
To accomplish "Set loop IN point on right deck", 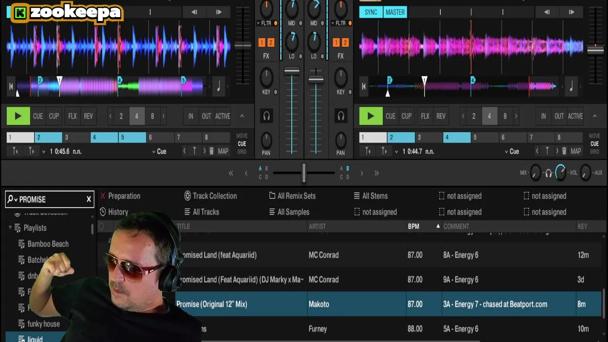I will 543,116.
